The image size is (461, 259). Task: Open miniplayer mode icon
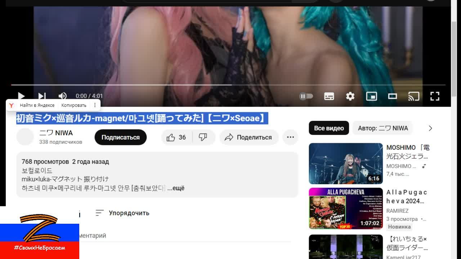tap(371, 96)
